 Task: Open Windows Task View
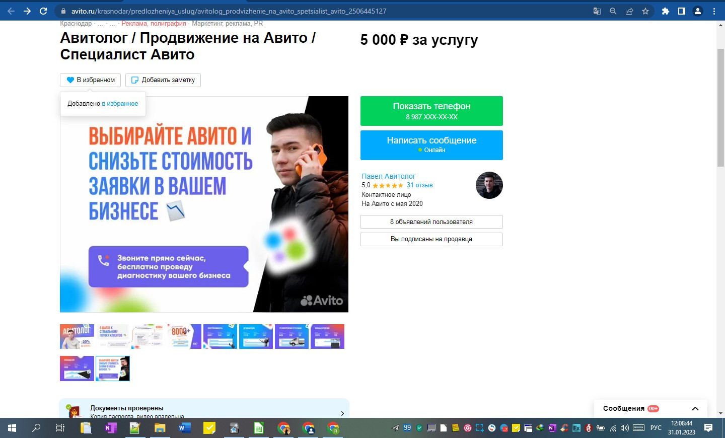tap(60, 428)
